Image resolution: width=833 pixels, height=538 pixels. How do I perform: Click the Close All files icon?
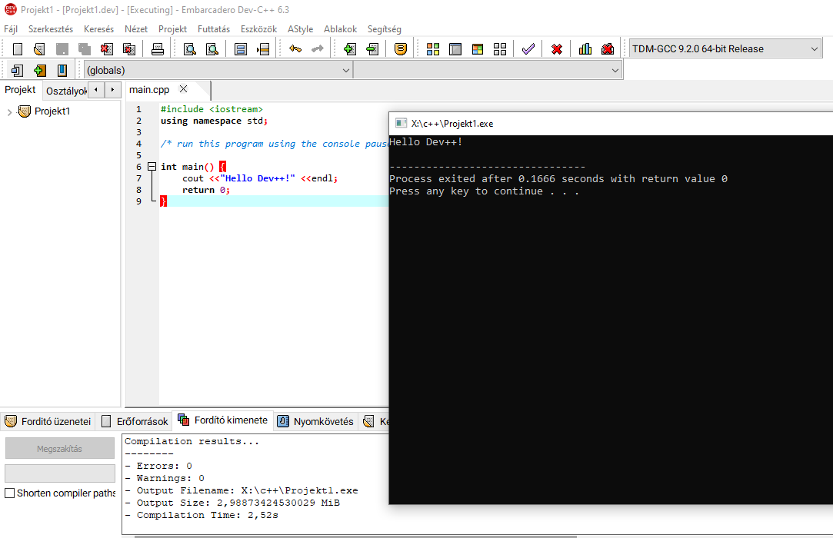coord(129,49)
